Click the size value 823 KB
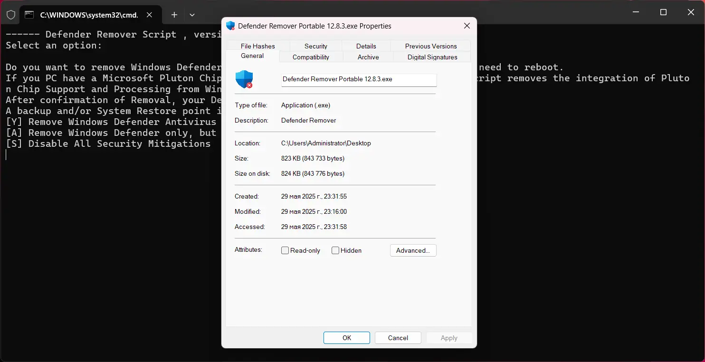Image resolution: width=705 pixels, height=362 pixels. coord(313,158)
